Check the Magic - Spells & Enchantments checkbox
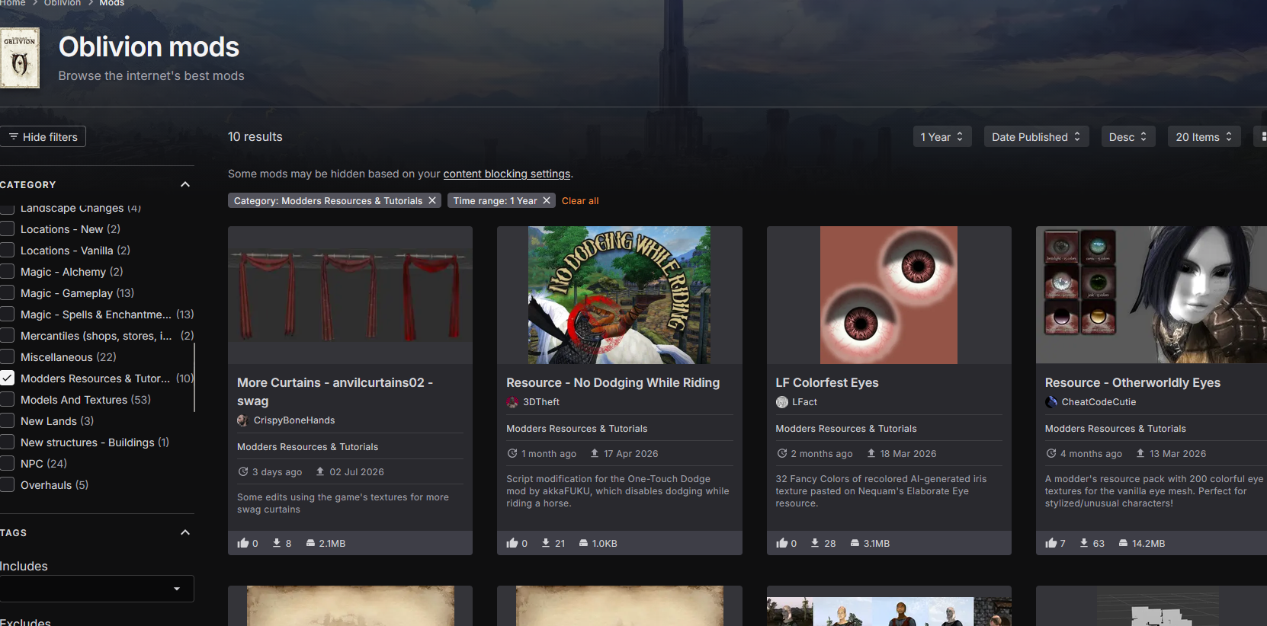Viewport: 1267px width, 626px height. 8,314
